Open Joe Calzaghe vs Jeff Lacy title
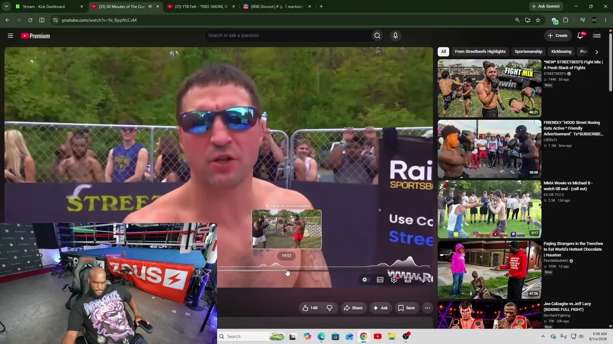Viewport: 613px width, 344px height. [x=568, y=307]
